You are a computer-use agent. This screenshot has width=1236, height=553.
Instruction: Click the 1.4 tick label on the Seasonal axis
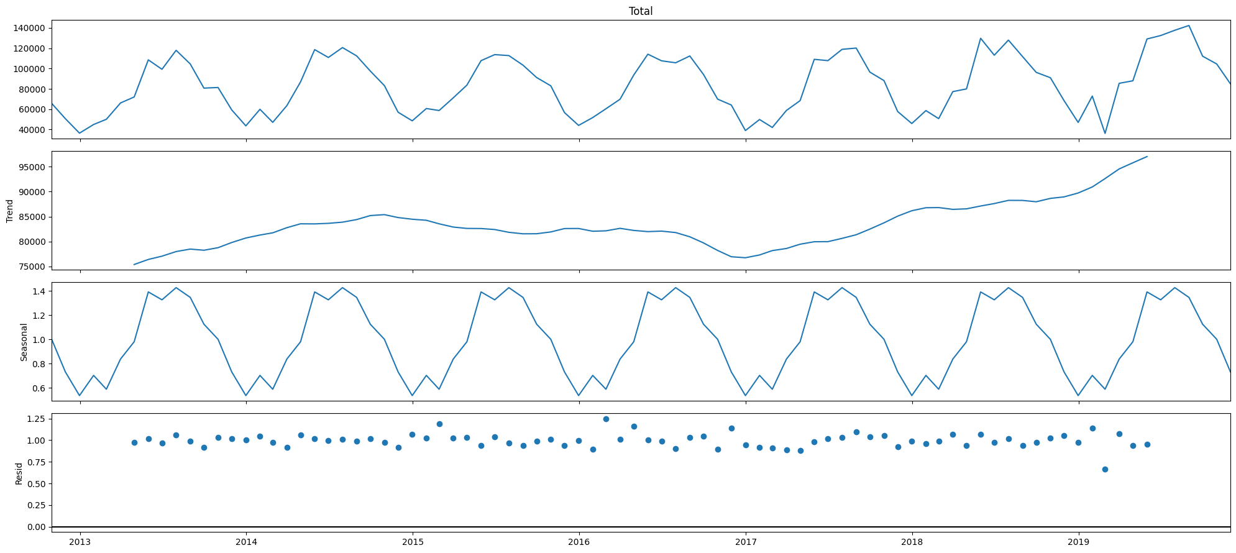(x=38, y=291)
